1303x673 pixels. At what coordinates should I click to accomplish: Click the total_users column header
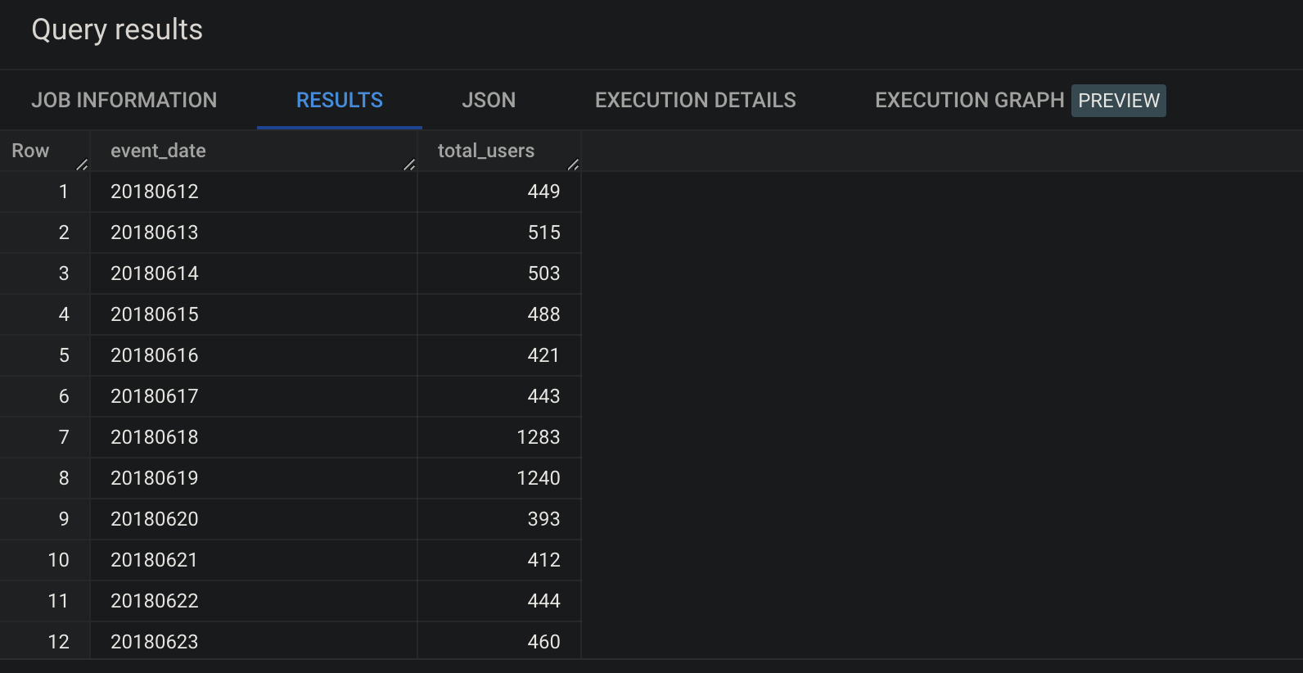[486, 151]
